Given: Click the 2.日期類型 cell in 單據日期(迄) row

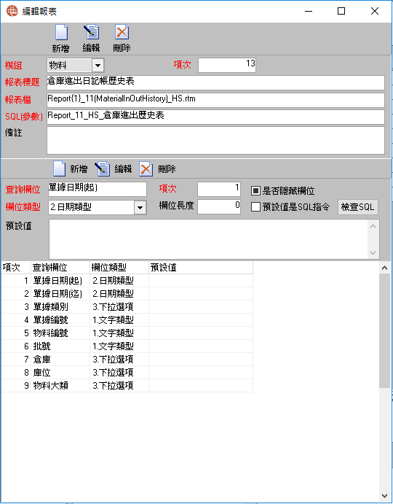Looking at the screenshot, I should (x=119, y=294).
